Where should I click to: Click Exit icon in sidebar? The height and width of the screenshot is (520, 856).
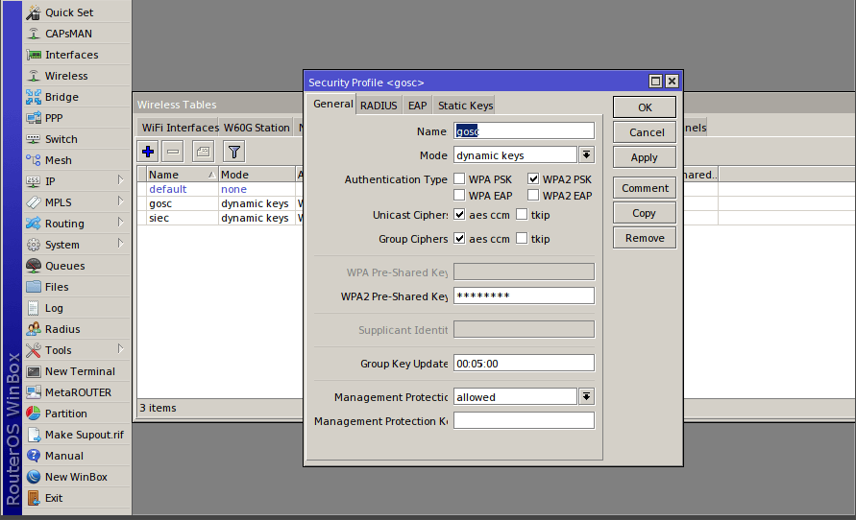tap(34, 498)
